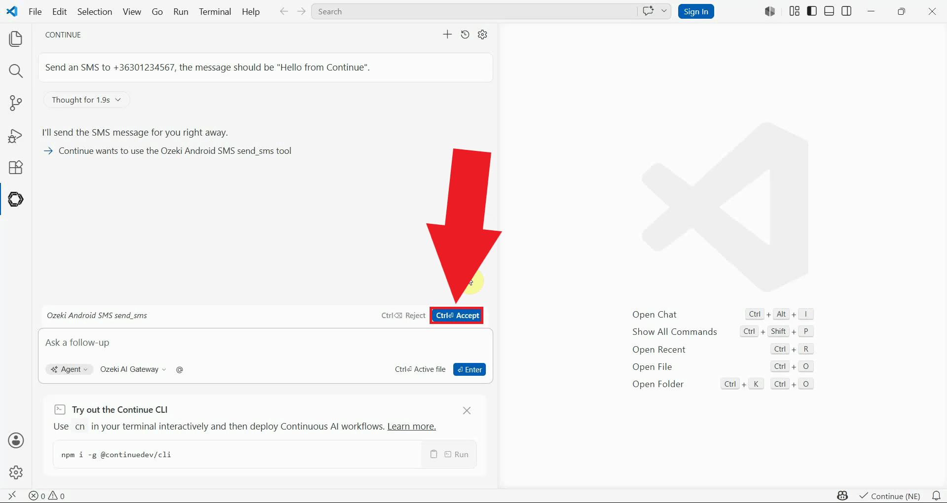The width and height of the screenshot is (947, 503).
Task: Open remote window indicator in status bar
Action: point(12,496)
